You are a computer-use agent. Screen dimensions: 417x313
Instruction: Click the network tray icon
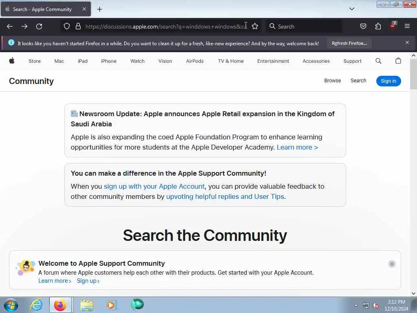point(366,306)
